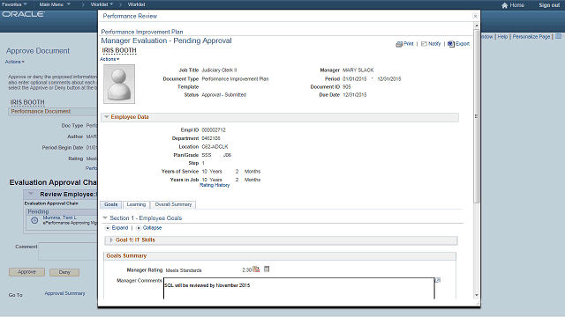Open Manager Comments pop-out editor icon

tap(438, 280)
